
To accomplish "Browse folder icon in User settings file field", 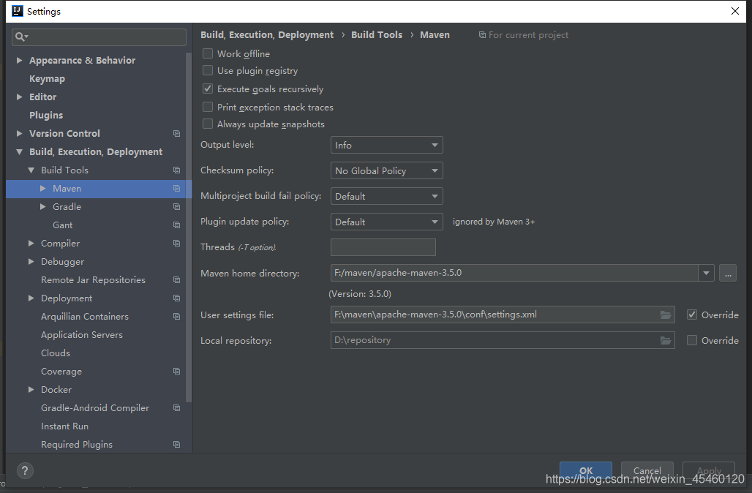I will pyautogui.click(x=666, y=315).
